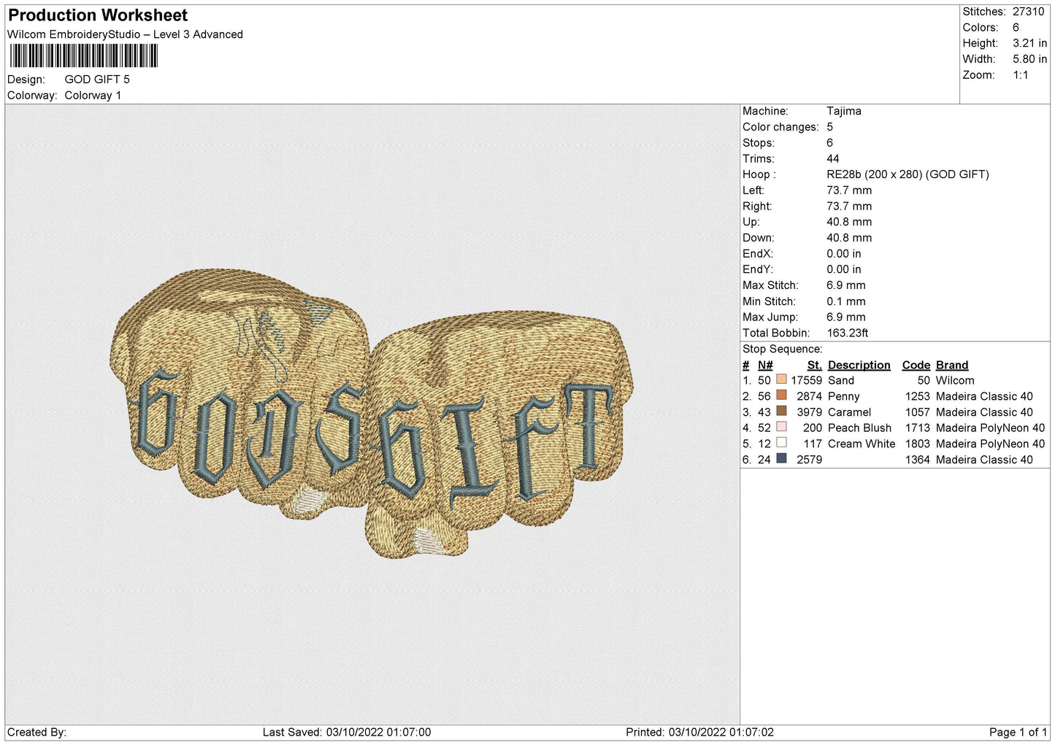Click the Up value '40.8 mm'
This screenshot has width=1055, height=745.
[x=849, y=222]
